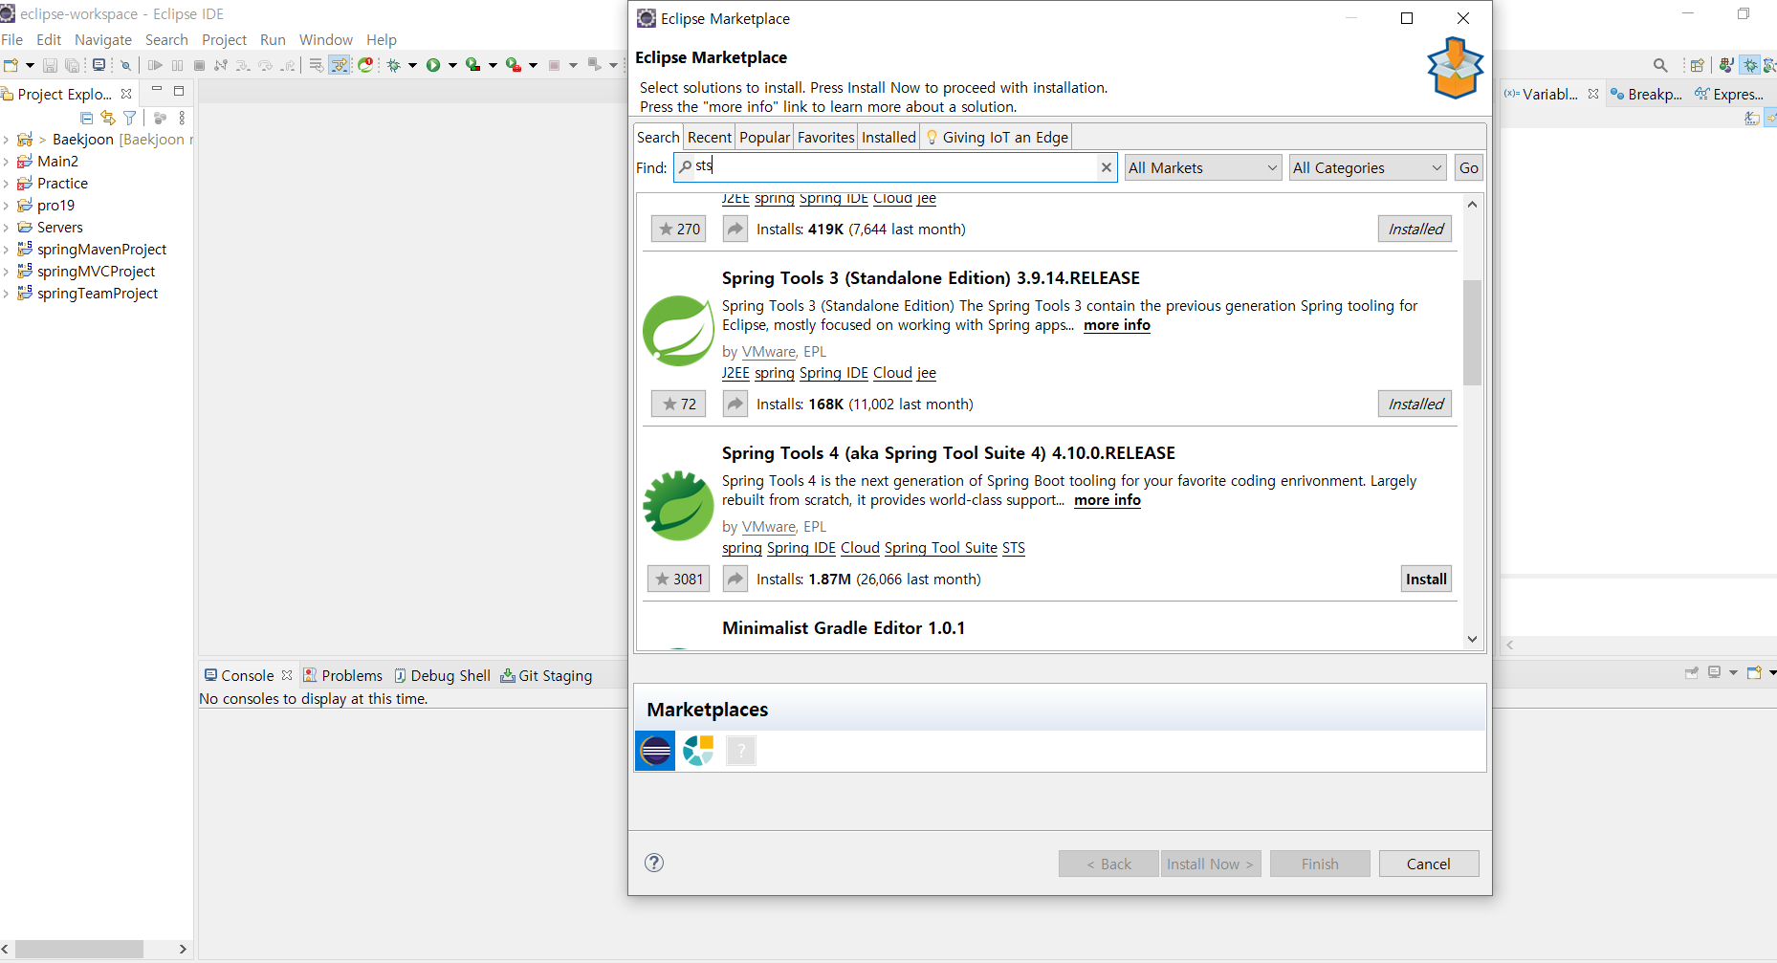Switch to the Installed tab in Marketplace
The image size is (1777, 963).
click(x=888, y=137)
